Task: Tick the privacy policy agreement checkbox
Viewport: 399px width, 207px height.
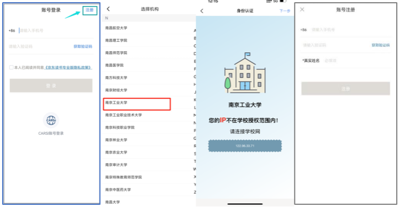Action: (x=11, y=67)
